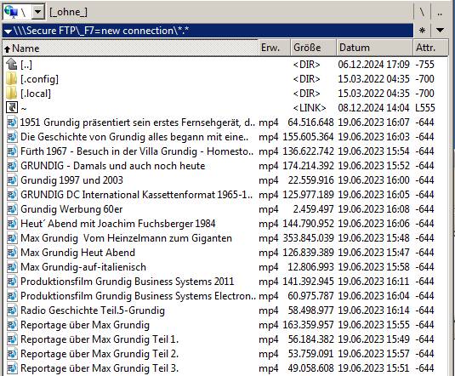Click file icon of GRUNDIG - Damals
The image size is (455, 376).
pyautogui.click(x=12, y=166)
